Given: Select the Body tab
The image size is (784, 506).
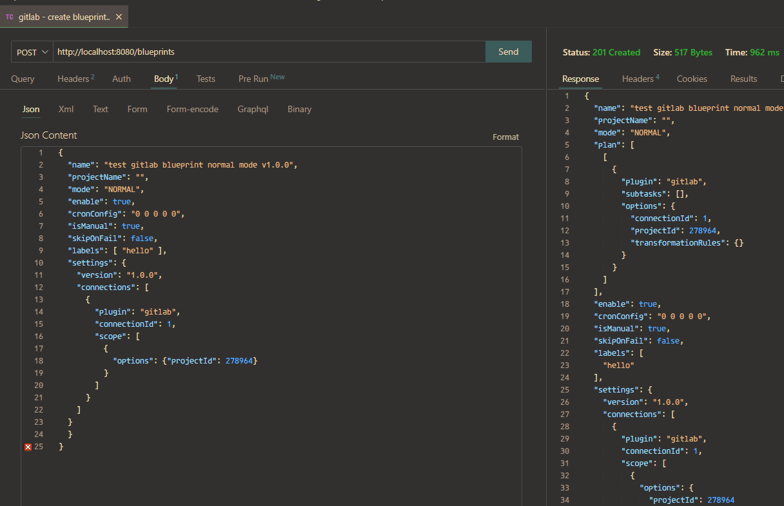Looking at the screenshot, I should point(165,79).
